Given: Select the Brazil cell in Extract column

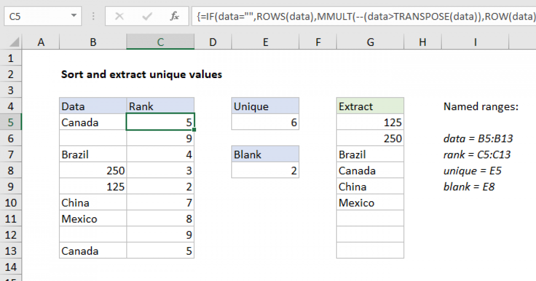Looking at the screenshot, I should [x=370, y=155].
